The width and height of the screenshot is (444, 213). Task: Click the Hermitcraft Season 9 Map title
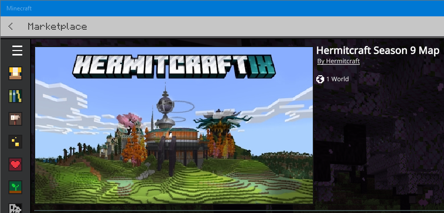[378, 51]
